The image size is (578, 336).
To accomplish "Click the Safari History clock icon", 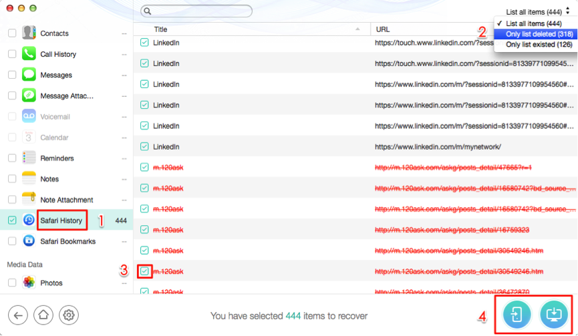I will pos(29,220).
